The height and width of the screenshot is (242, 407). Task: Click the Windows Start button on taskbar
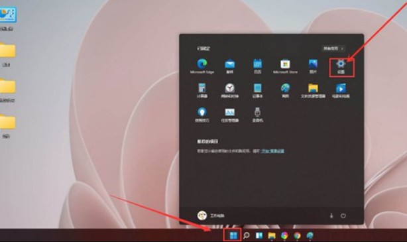(x=233, y=235)
